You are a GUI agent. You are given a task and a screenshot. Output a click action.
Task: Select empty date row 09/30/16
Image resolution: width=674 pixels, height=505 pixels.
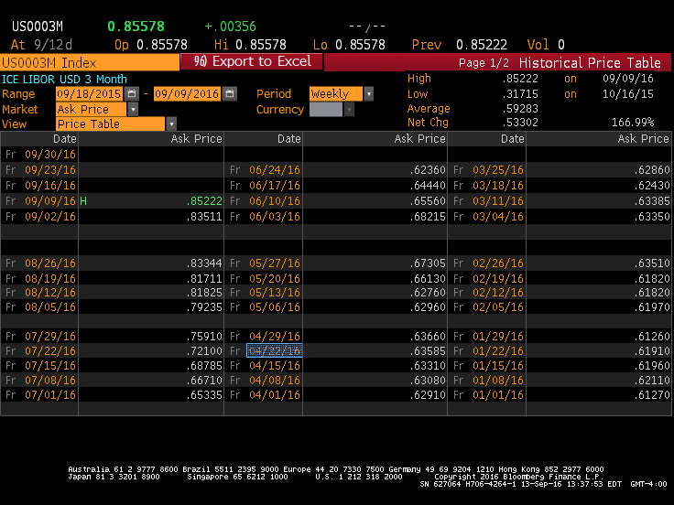[50, 155]
